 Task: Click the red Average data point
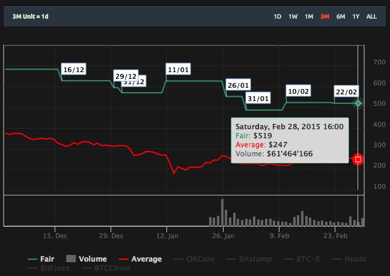click(358, 159)
